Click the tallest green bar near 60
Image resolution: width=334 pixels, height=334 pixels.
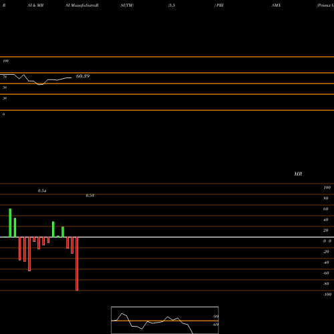[x=10, y=223]
